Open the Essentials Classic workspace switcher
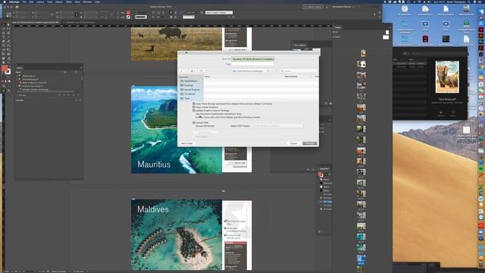The width and height of the screenshot is (485, 273). pyautogui.click(x=343, y=7)
